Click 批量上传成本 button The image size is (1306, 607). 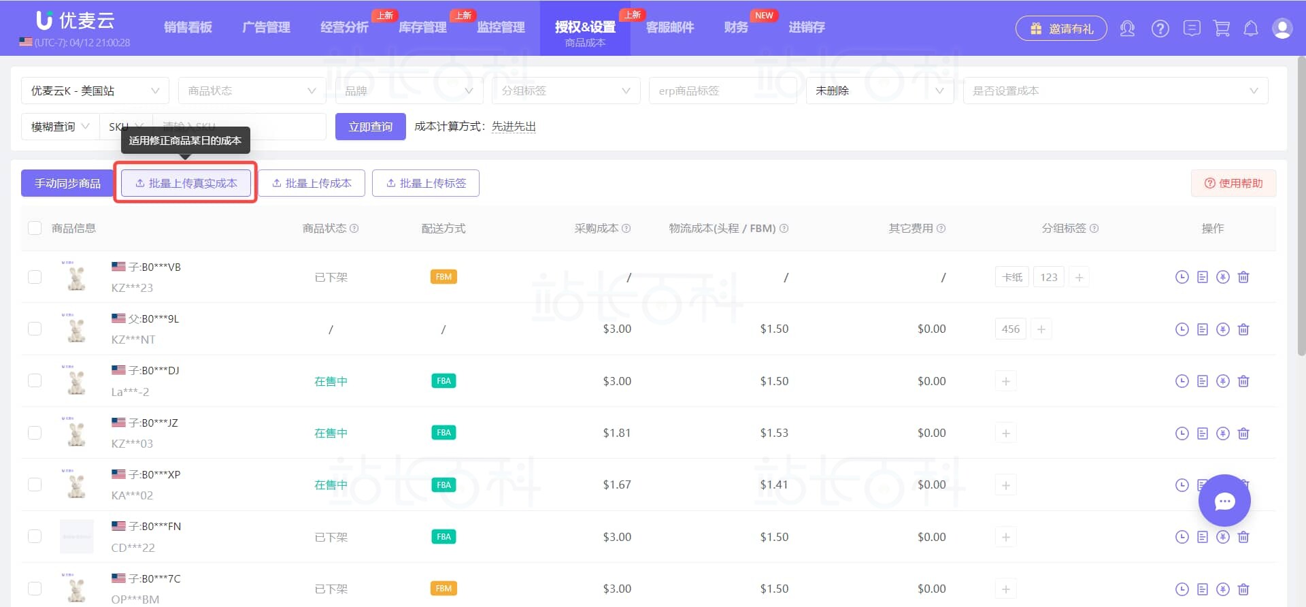[312, 183]
